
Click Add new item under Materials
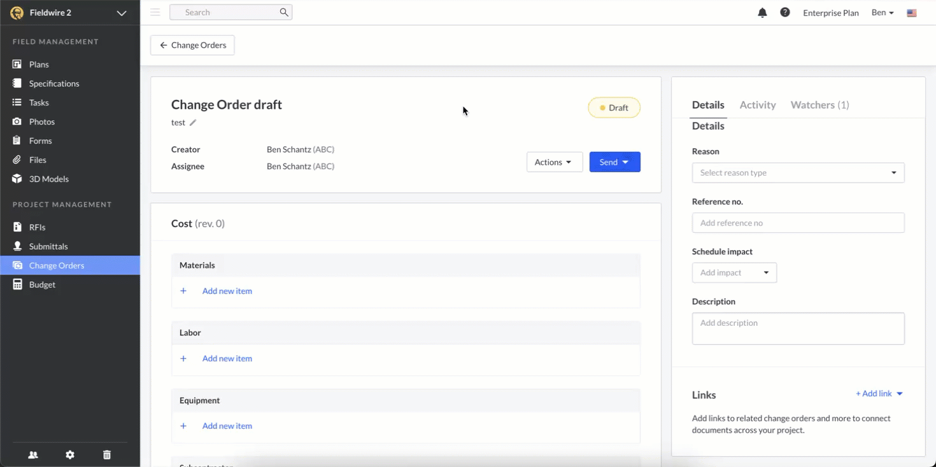tap(227, 291)
